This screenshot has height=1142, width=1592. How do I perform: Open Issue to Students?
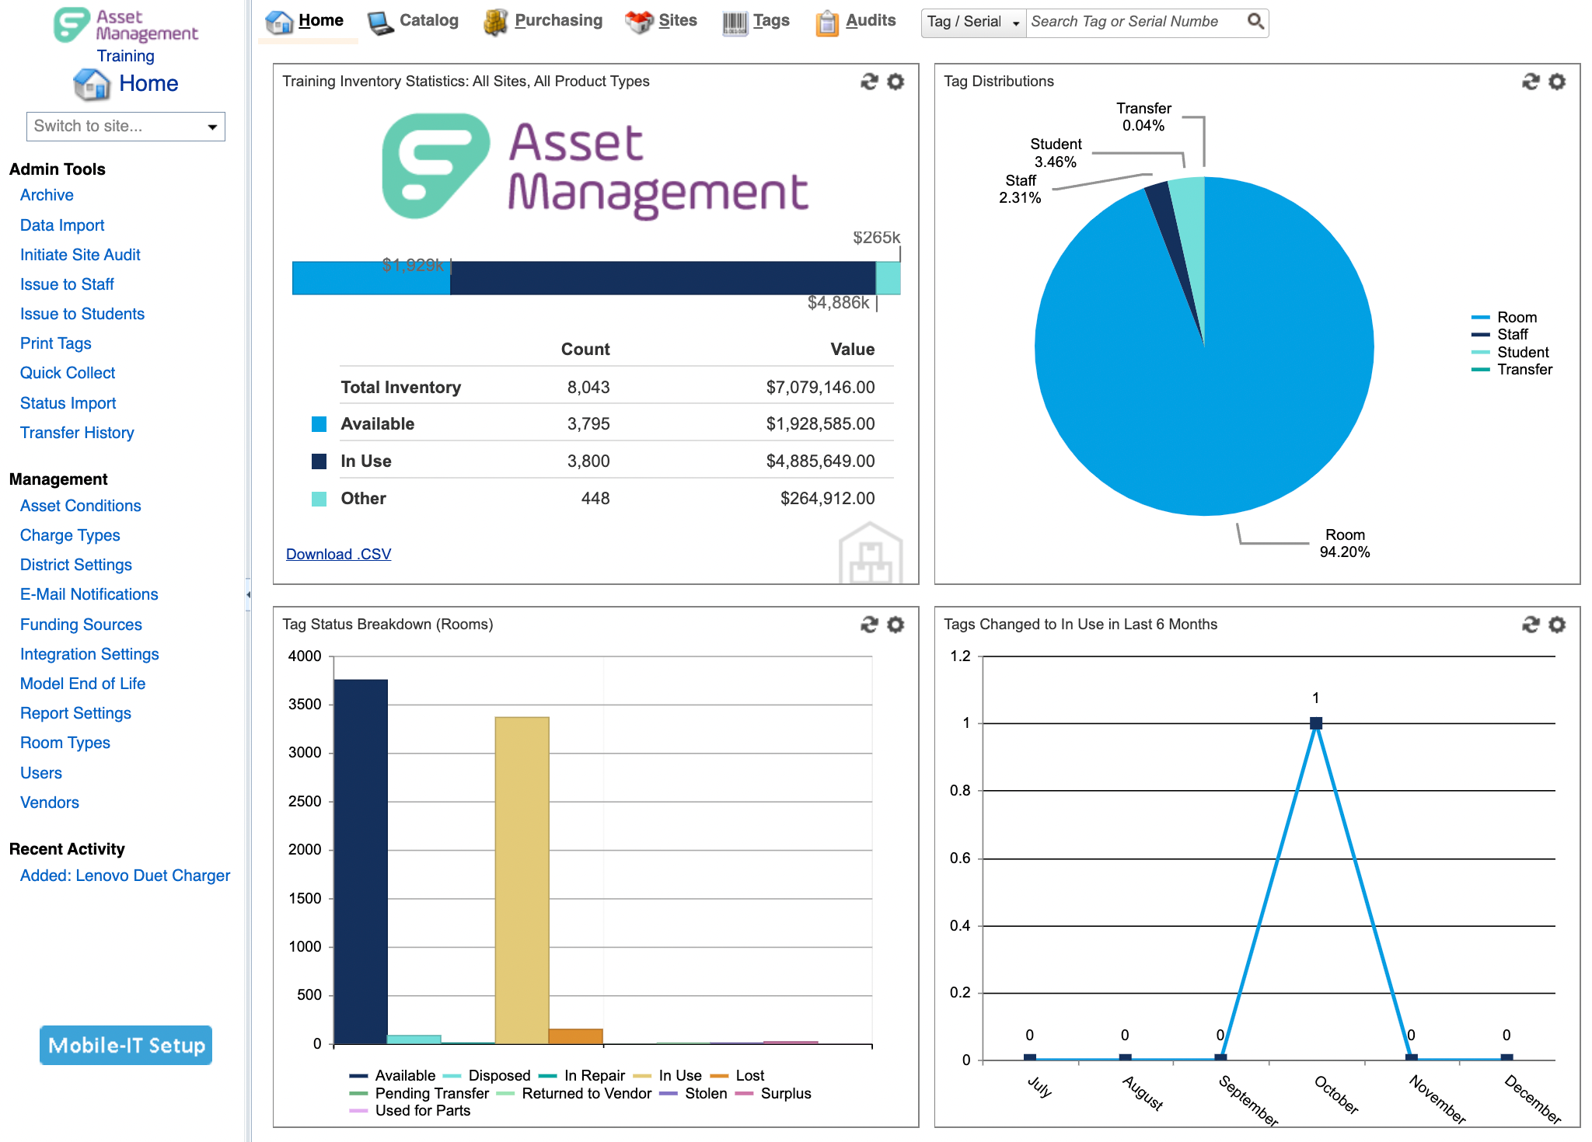tap(82, 314)
